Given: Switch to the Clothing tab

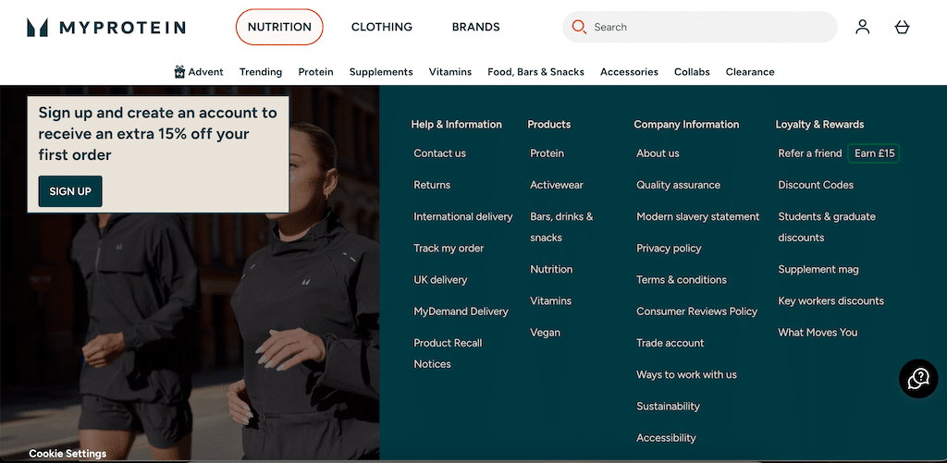Looking at the screenshot, I should tap(381, 27).
